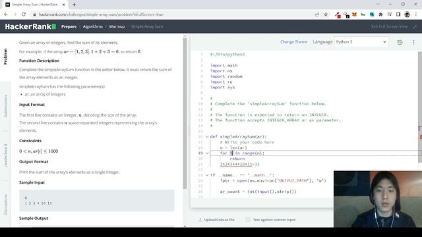Reset code with the history icon
The width and height of the screenshot is (422, 237).
point(400,42)
